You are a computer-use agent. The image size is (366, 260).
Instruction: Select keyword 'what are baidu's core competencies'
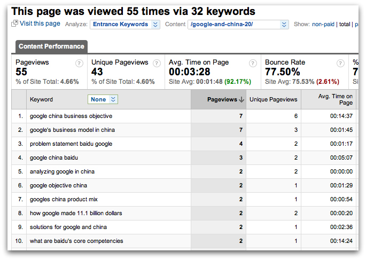[76, 241]
